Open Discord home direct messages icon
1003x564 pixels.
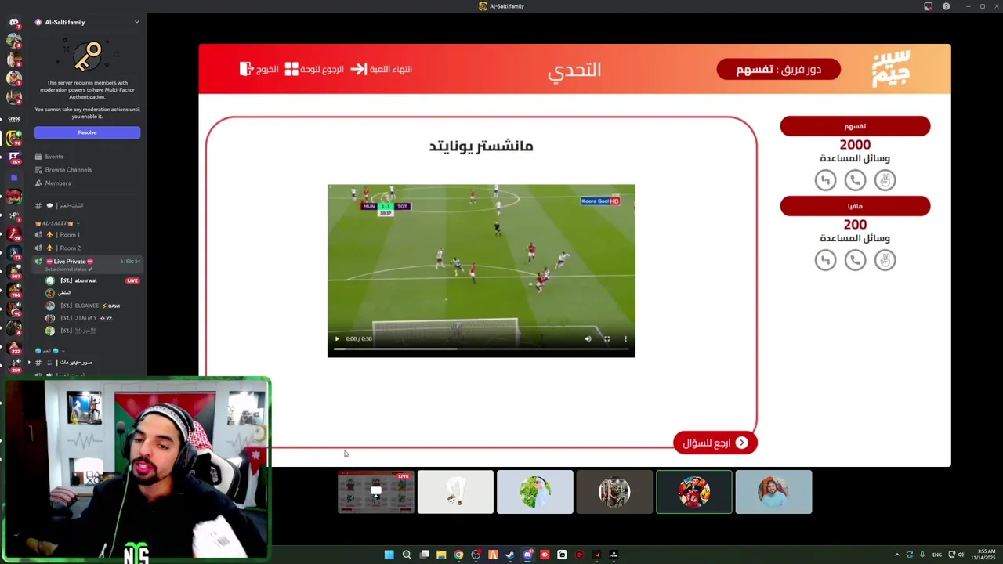pos(13,22)
